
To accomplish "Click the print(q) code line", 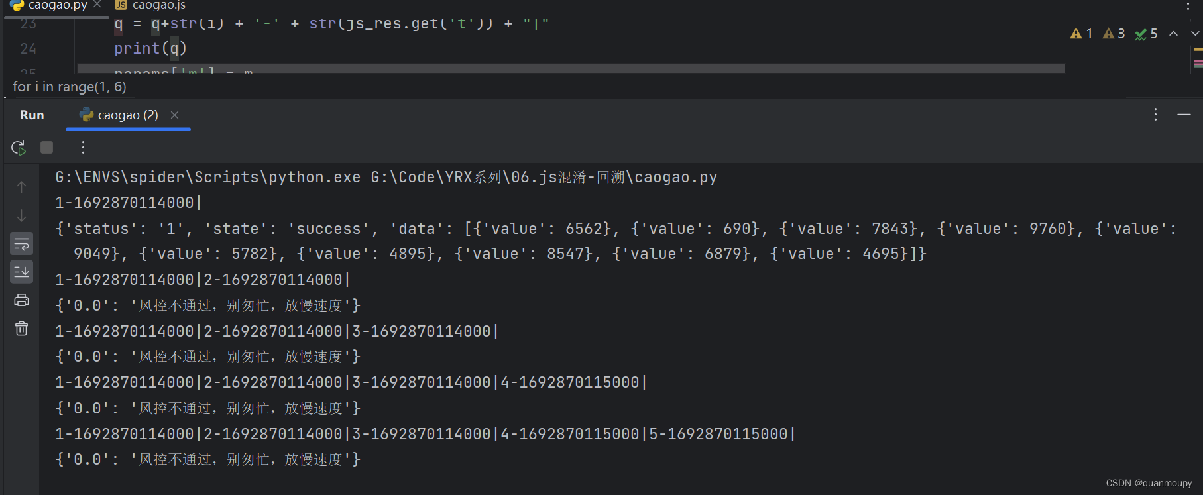I will [150, 48].
